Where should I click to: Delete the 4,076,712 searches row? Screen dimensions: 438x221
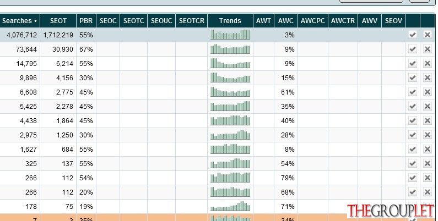[x=428, y=35]
